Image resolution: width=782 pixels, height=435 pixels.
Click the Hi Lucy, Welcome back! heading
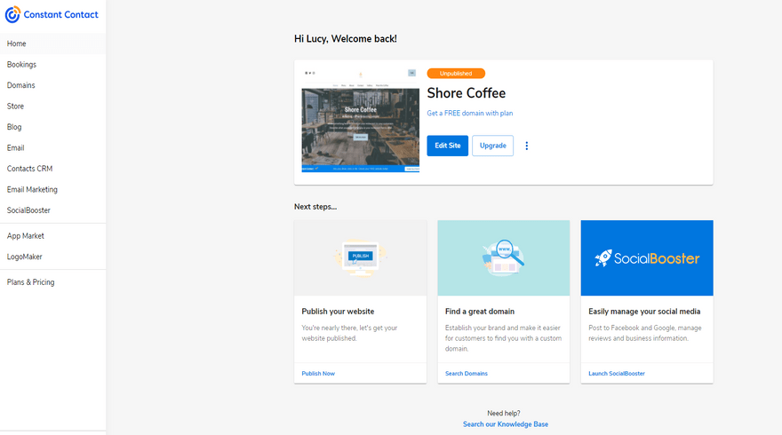pos(346,39)
